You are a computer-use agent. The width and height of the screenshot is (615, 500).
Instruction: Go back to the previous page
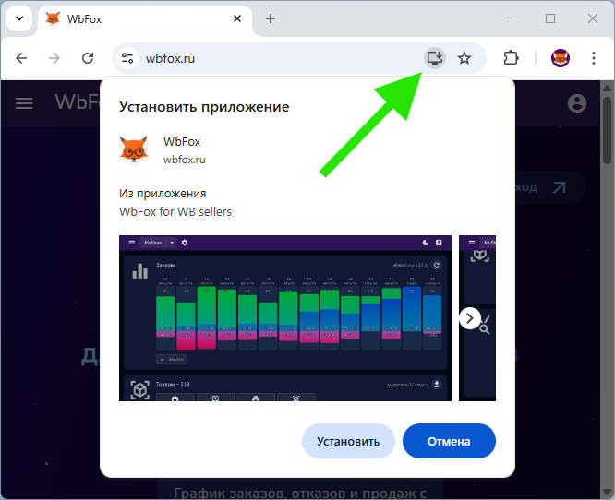point(21,58)
